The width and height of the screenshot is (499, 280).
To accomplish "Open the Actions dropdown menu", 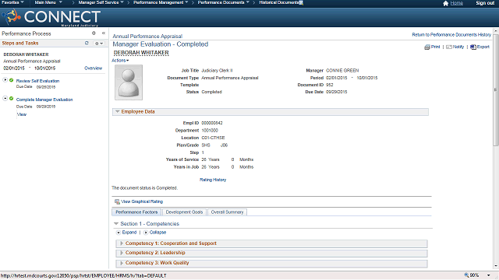I will [120, 61].
